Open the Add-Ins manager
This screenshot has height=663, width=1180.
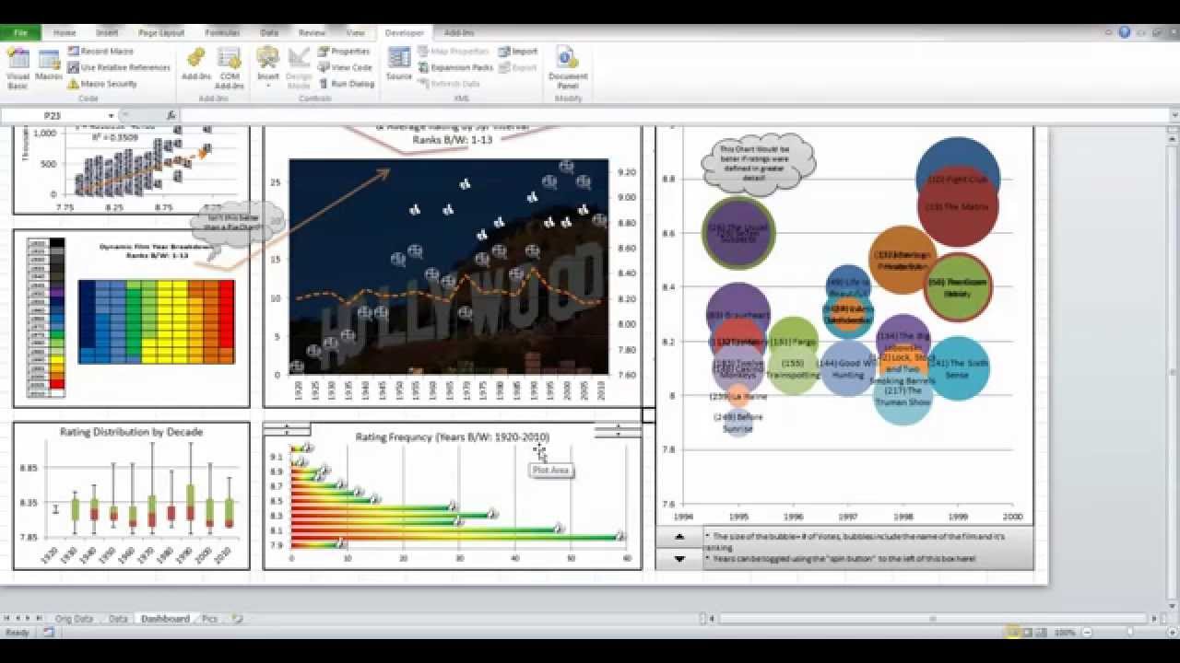click(x=196, y=64)
